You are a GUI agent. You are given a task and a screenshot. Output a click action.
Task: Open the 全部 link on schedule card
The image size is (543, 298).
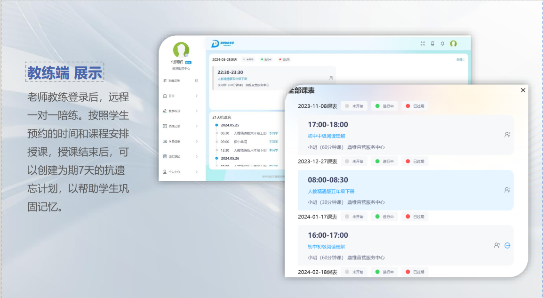tap(460, 60)
